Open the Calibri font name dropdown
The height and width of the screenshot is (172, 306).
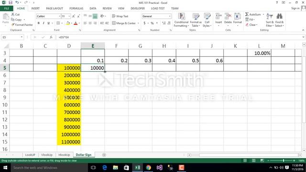[59, 16]
